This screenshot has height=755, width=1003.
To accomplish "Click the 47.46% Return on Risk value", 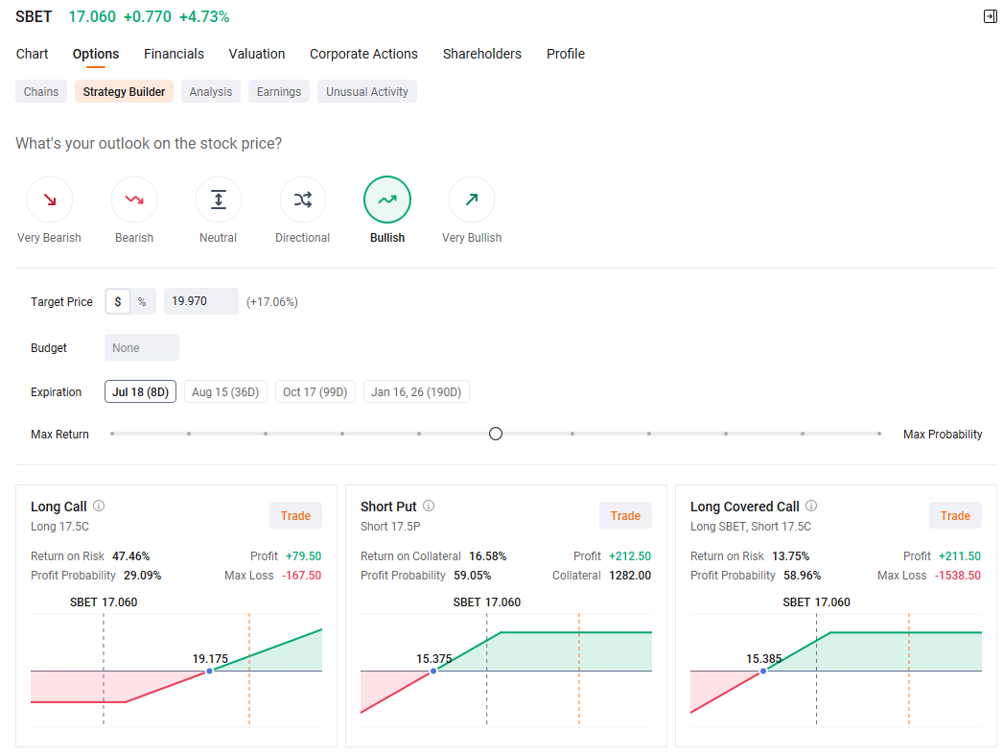I will tap(131, 556).
